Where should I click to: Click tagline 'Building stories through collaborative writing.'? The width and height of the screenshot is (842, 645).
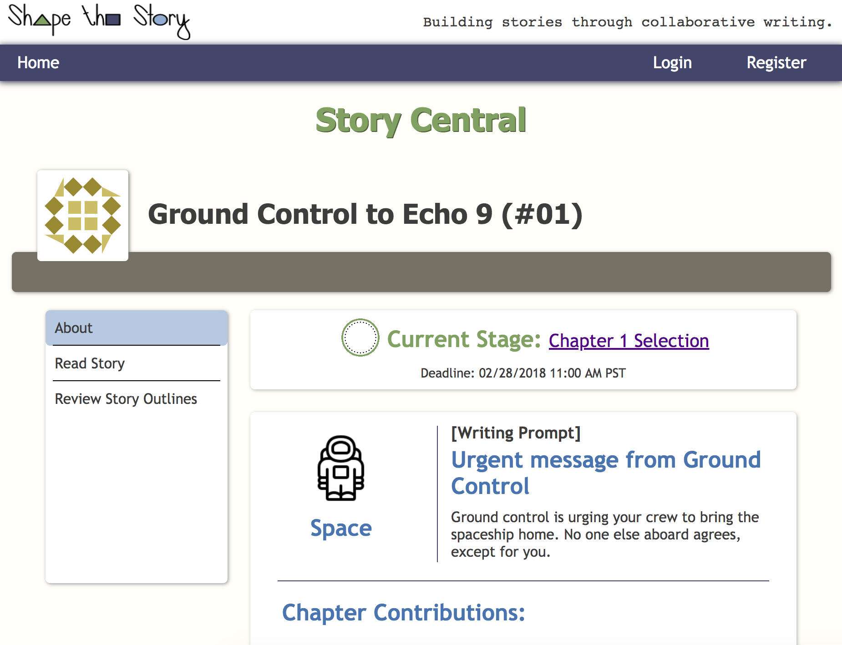coord(628,22)
